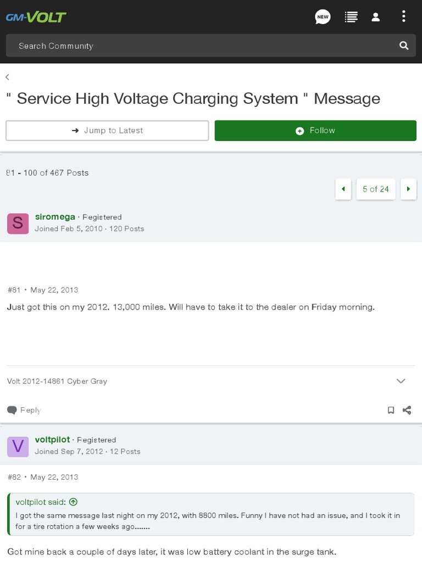Screen dimensions: 422x562
Task: Open the three-dot more options menu
Action: (x=404, y=16)
